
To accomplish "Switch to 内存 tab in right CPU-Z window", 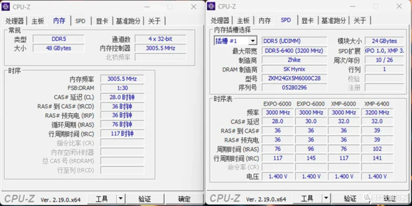I will click(265, 21).
